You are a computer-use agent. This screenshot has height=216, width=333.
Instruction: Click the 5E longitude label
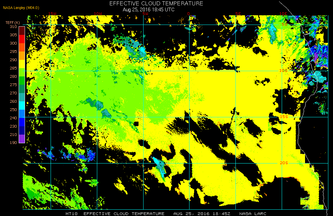click(x=238, y=14)
